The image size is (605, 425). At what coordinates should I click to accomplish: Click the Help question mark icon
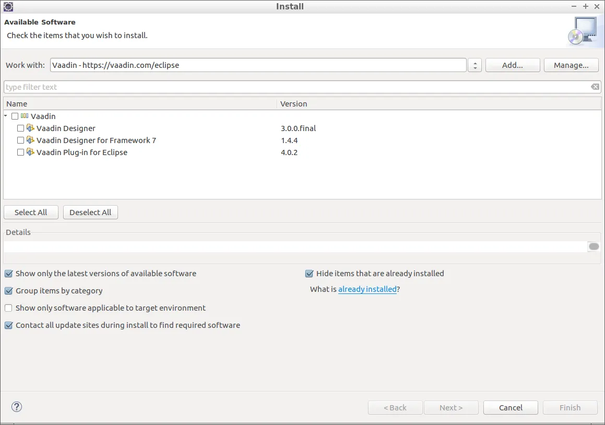point(17,407)
